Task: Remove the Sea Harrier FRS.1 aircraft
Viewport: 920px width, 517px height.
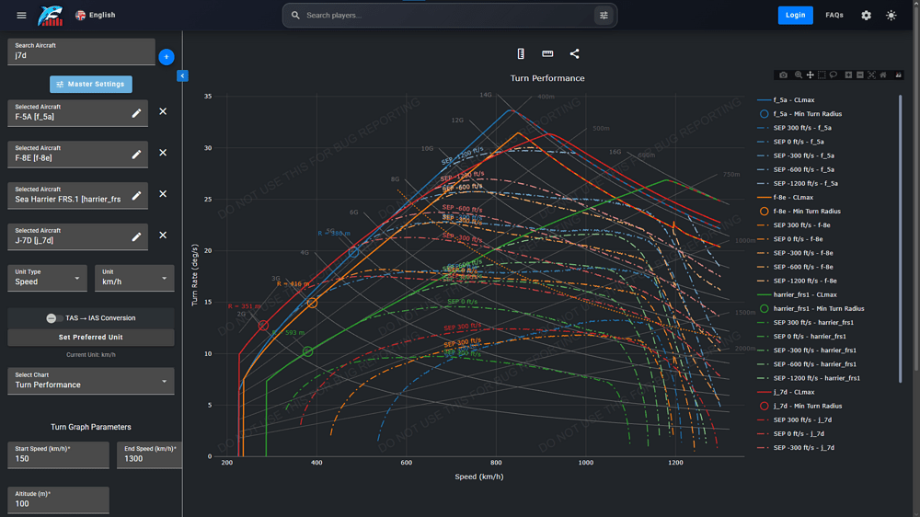Action: coord(163,194)
